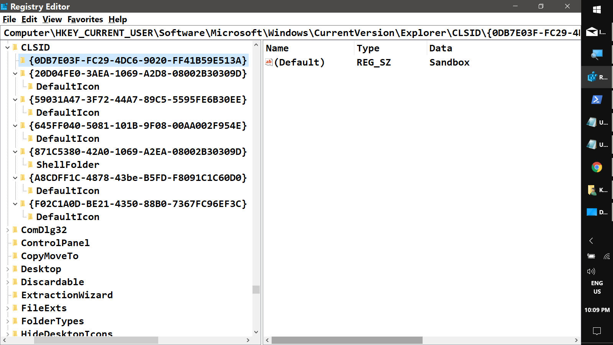Select the {871C5380-42A0-1069-A2EA-08002B30309D} key

pyautogui.click(x=138, y=152)
